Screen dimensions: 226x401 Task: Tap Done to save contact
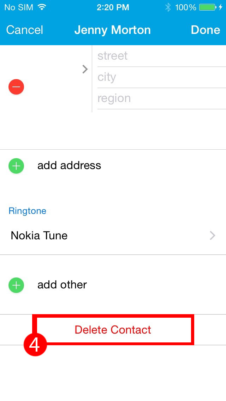[205, 30]
